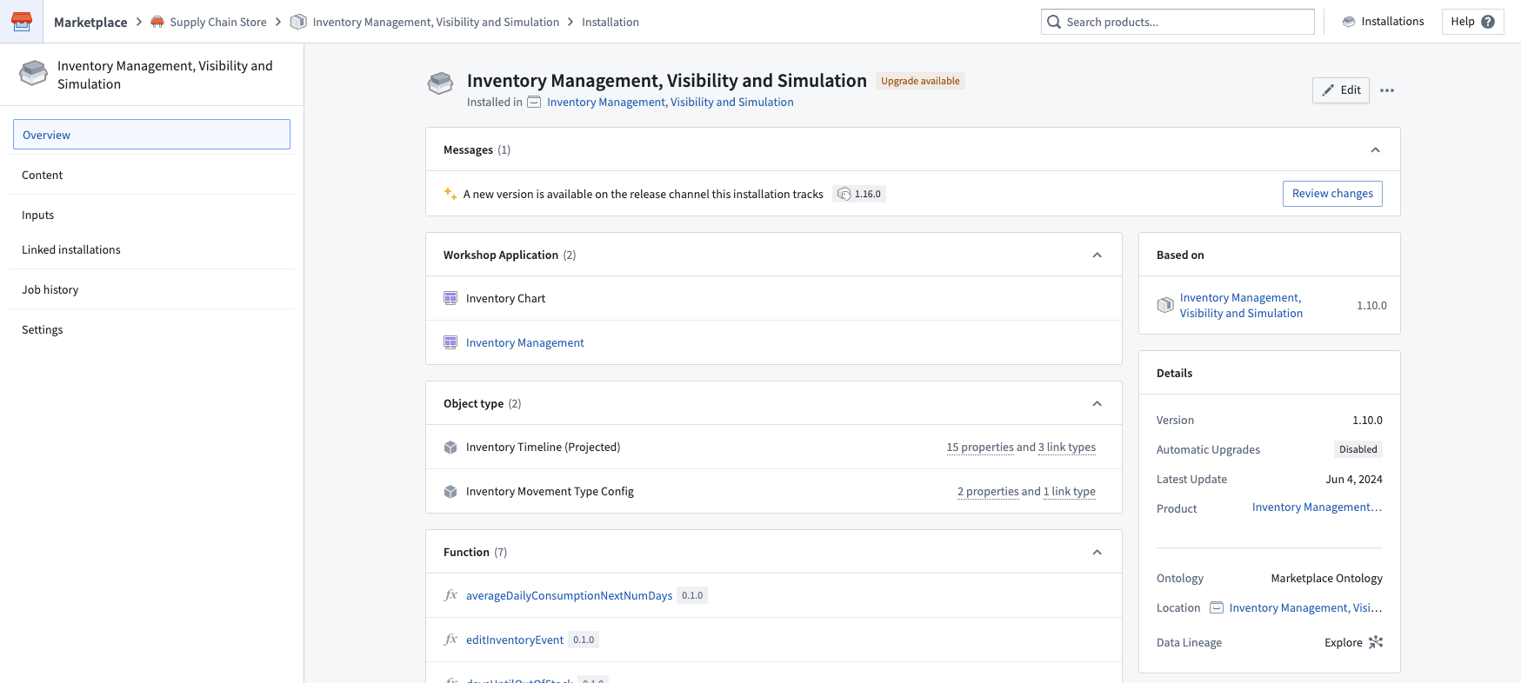The width and height of the screenshot is (1521, 683).
Task: Click the fx icon for averageDailyConsumptionNextNumDays
Action: 450,595
